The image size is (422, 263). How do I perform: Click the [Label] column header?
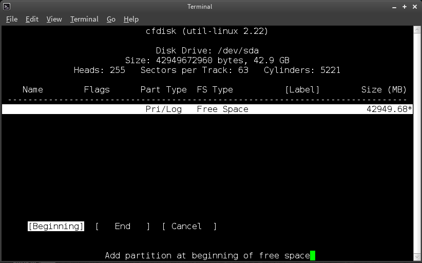(302, 90)
